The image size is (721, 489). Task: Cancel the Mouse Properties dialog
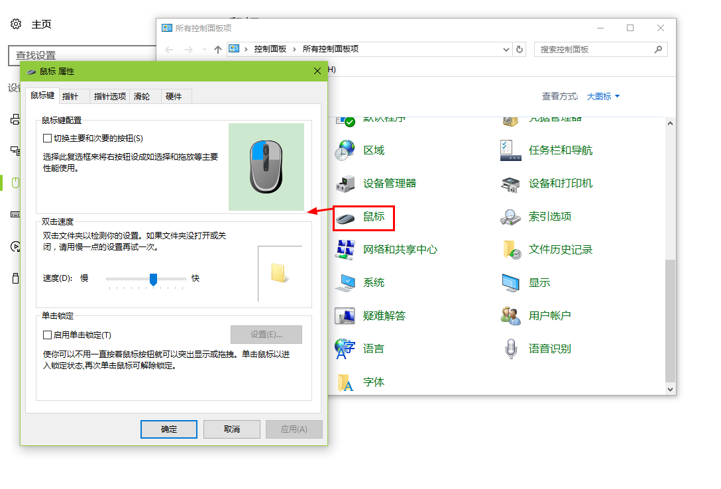click(231, 429)
